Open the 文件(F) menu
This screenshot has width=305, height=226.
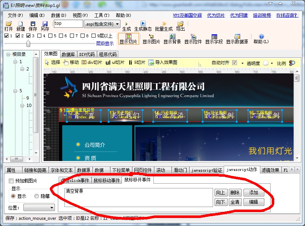(x=15, y=15)
